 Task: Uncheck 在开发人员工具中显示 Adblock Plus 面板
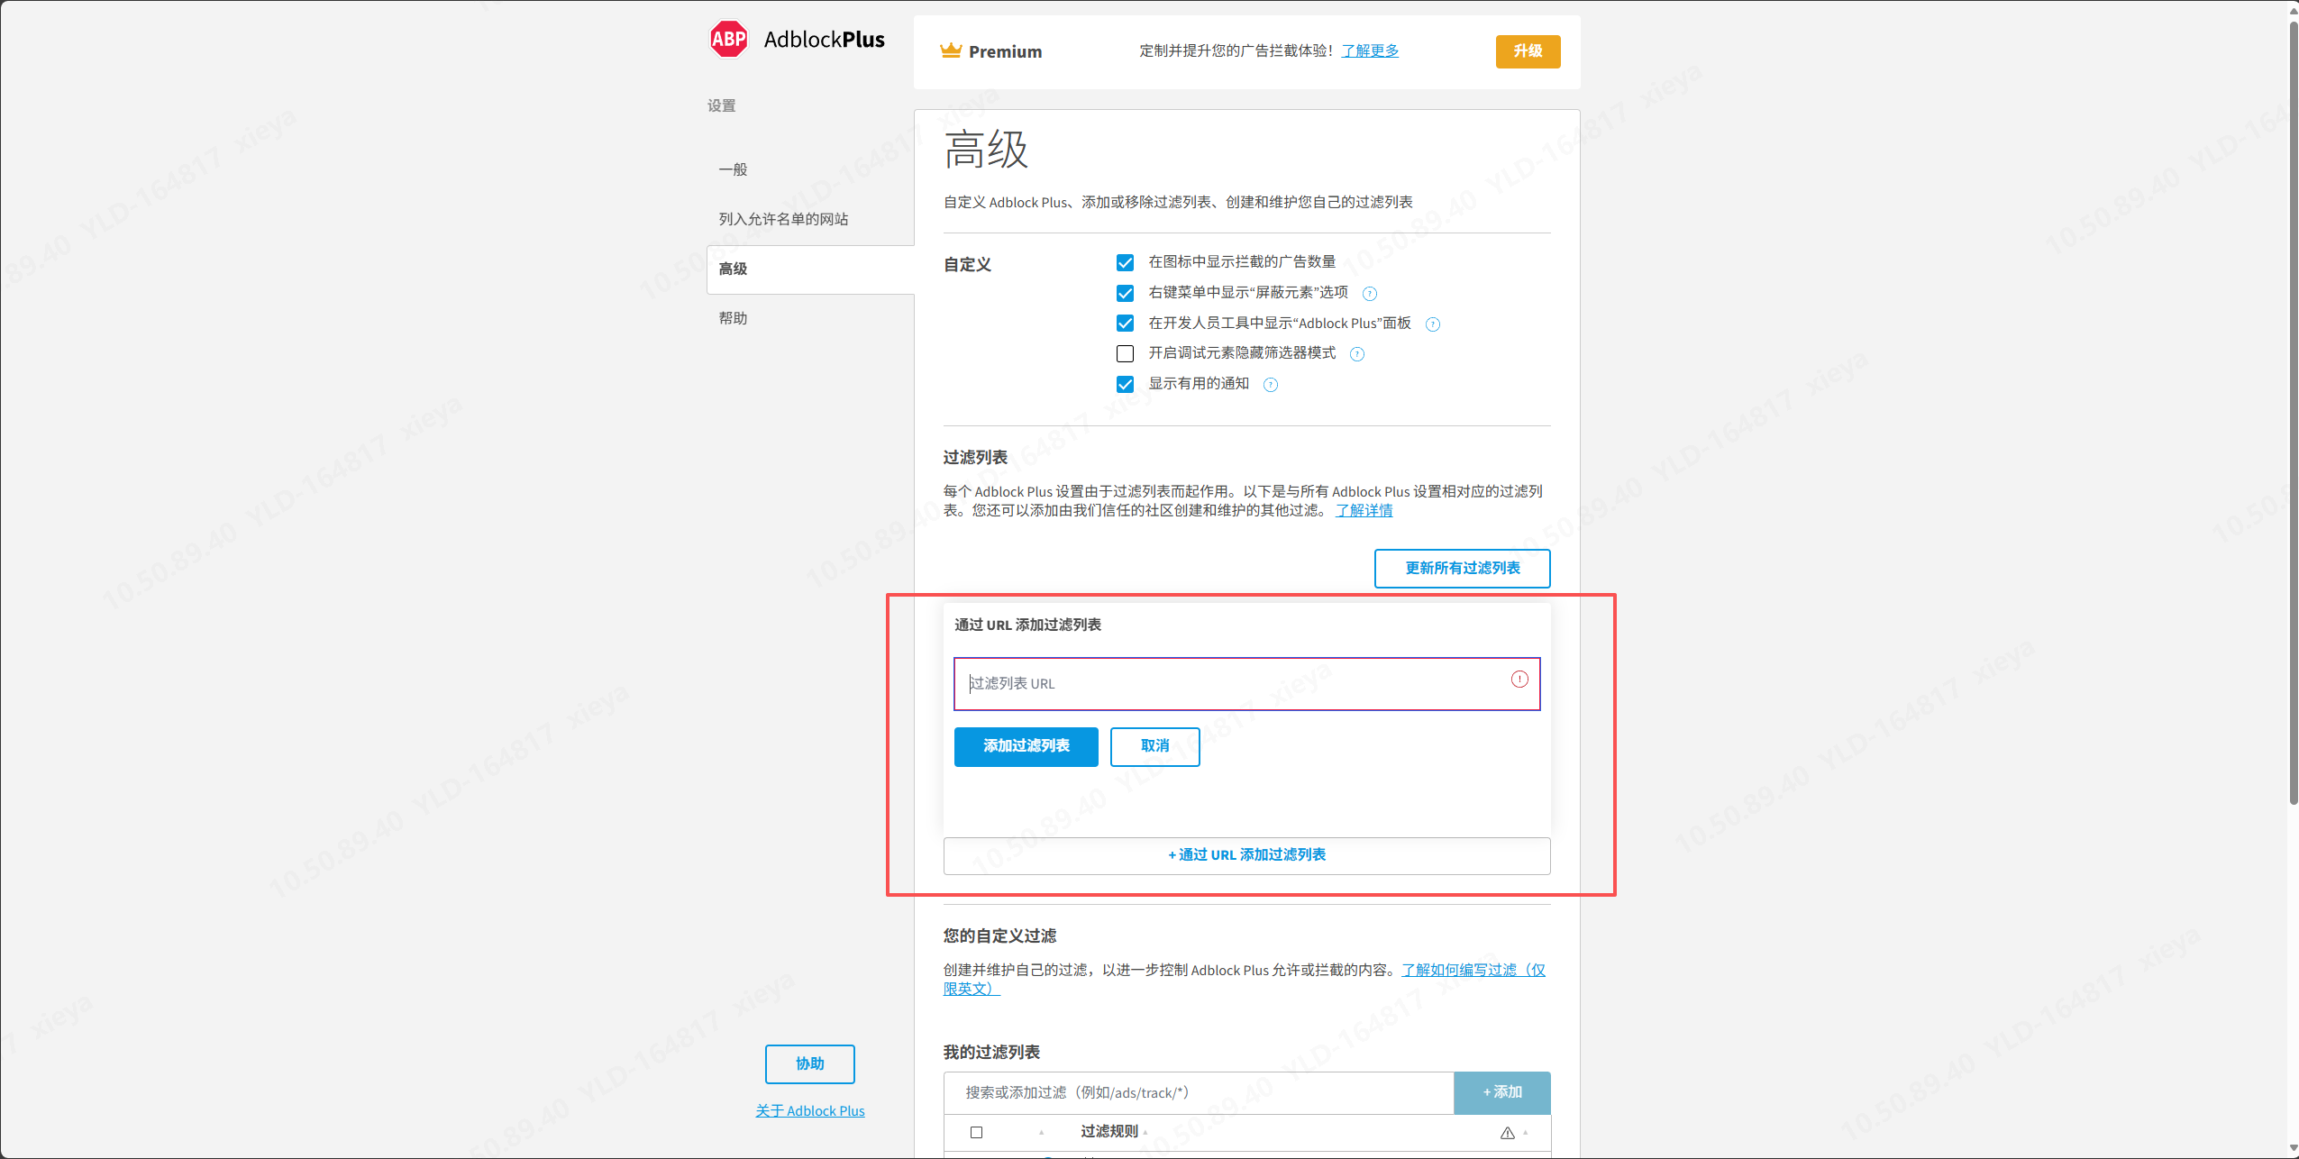pos(1125,323)
